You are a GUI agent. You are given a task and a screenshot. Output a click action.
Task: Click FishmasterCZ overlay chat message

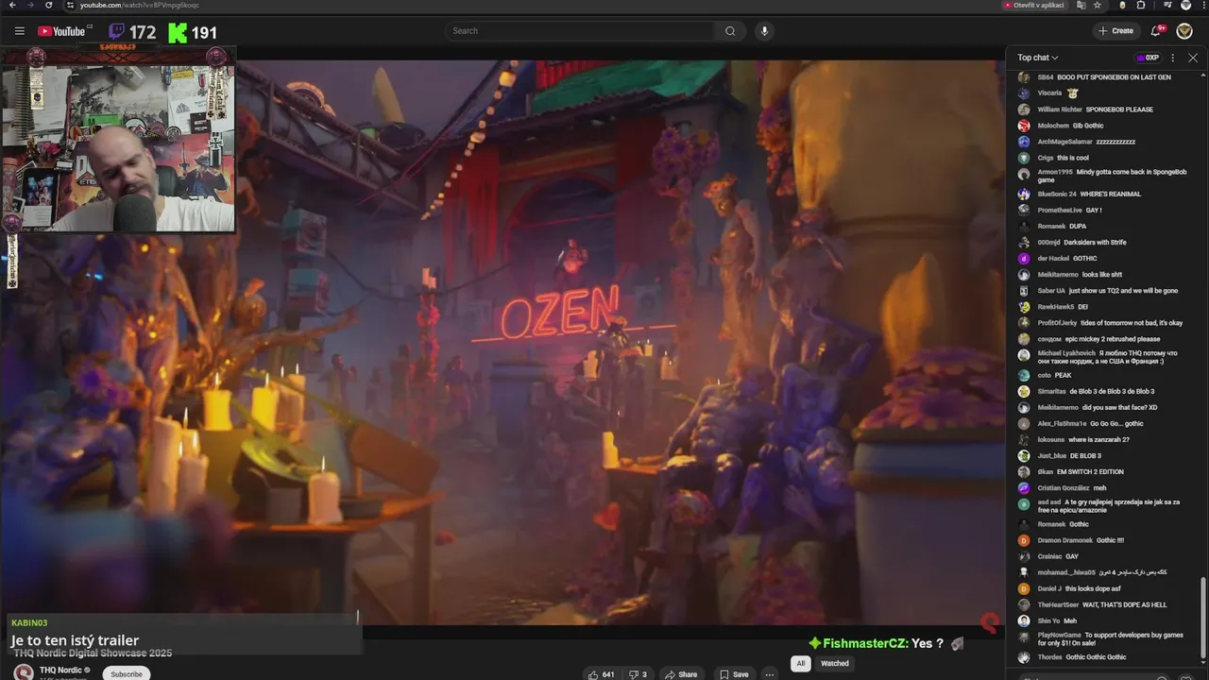point(885,643)
